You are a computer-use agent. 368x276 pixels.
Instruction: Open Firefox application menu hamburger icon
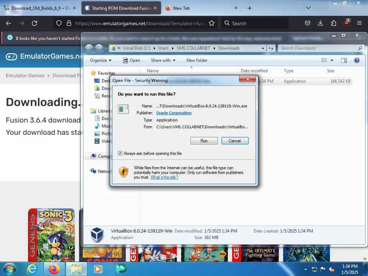pyautogui.click(x=359, y=23)
